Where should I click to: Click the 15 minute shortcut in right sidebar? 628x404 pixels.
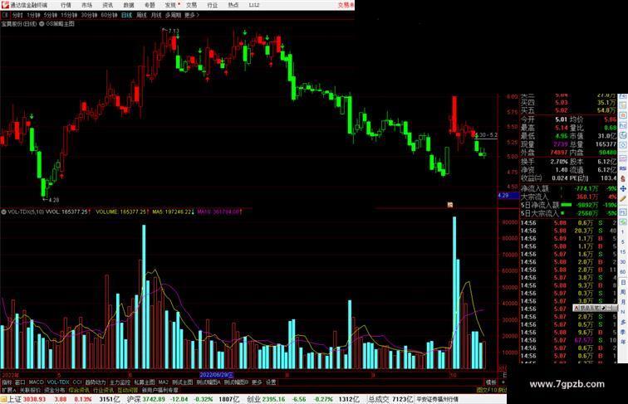tap(623, 252)
